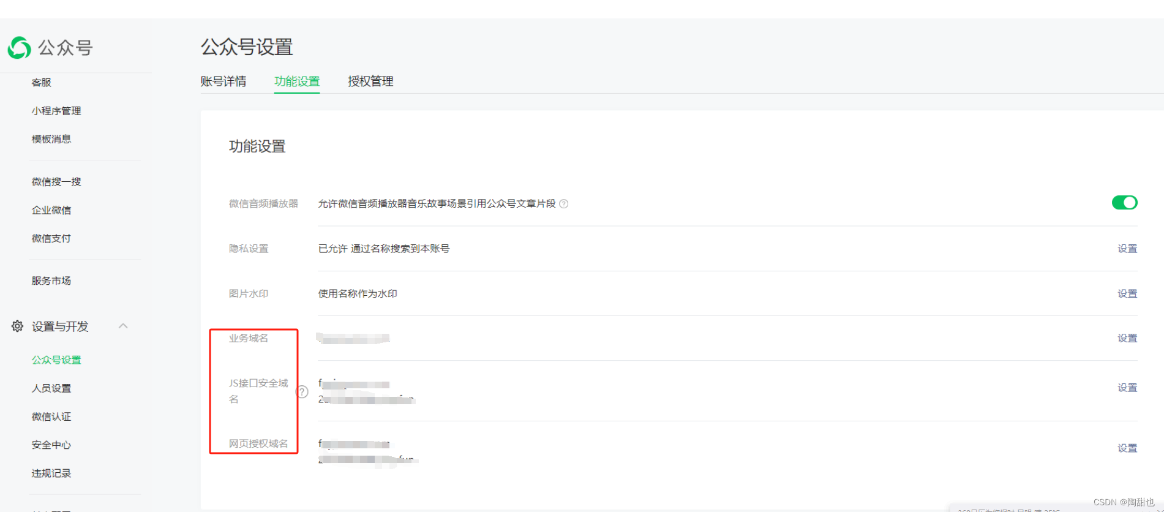Click 设置 link for 网页授权域名 row
1164x512 pixels.
click(1127, 448)
